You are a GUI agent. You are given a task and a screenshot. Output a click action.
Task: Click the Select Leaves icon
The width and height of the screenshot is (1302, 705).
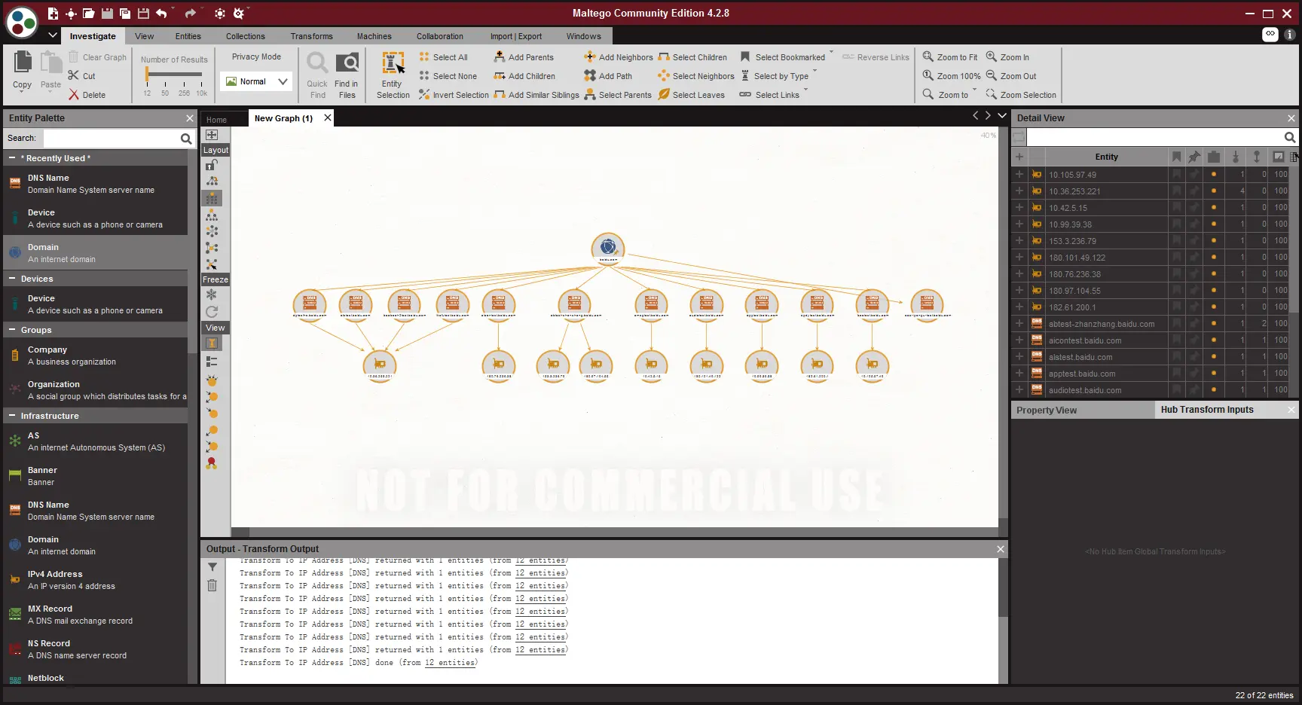664,95
